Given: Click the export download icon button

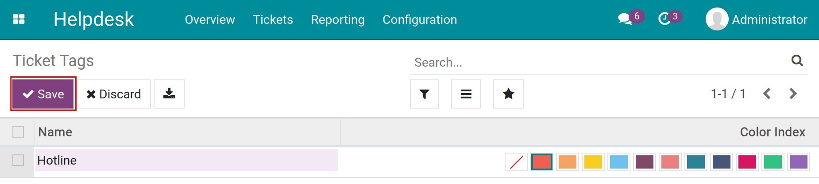Looking at the screenshot, I should (x=169, y=94).
